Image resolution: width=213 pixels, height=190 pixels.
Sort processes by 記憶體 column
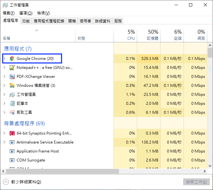click(149, 36)
